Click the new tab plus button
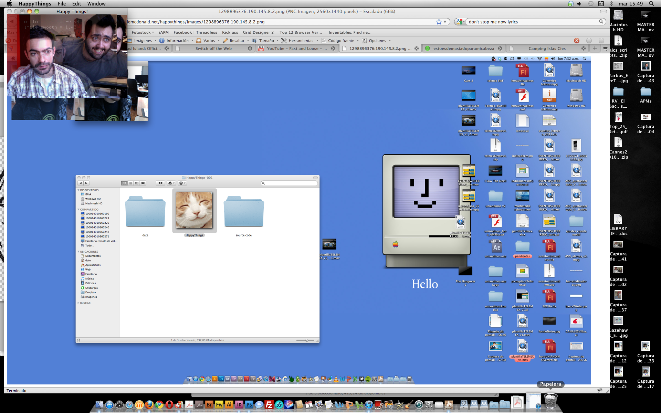 tap(595, 48)
